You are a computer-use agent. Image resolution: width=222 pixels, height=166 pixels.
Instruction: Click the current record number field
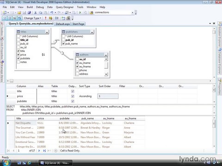pos(22,151)
